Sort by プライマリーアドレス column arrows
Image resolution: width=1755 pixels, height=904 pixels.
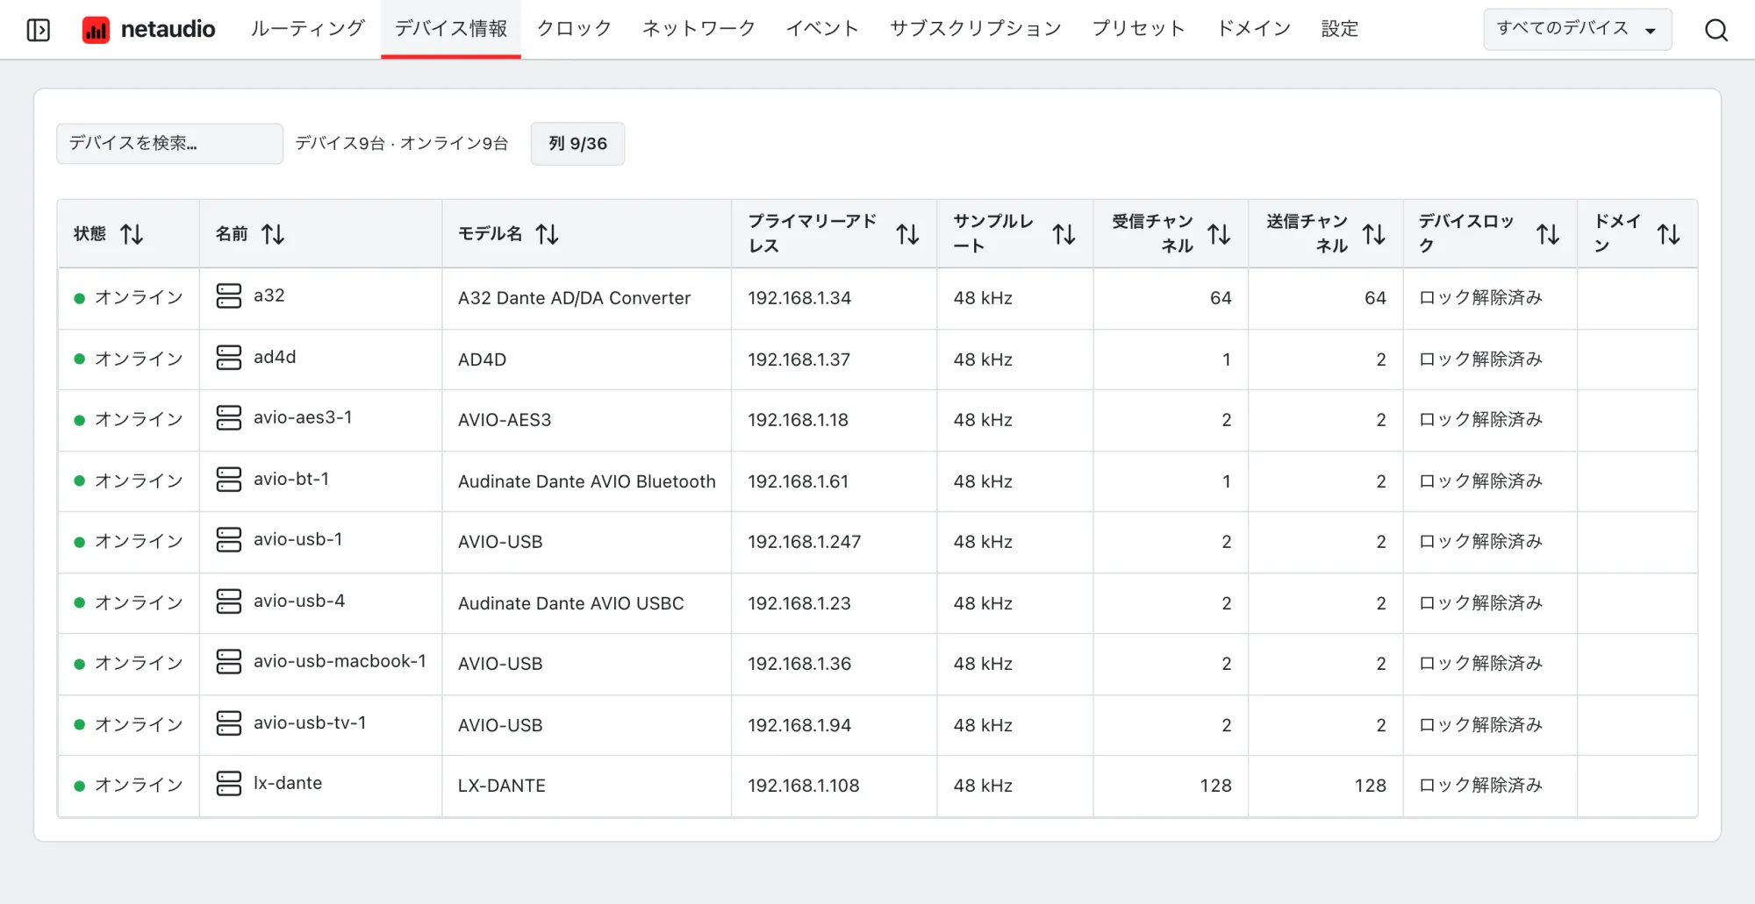(908, 234)
